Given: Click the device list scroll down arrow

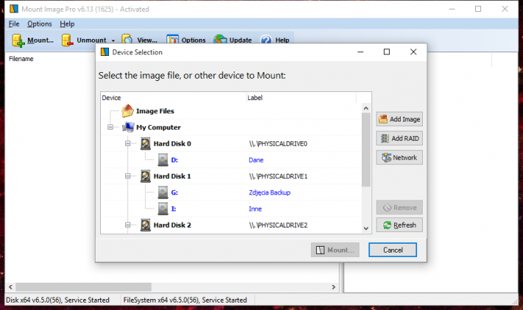Looking at the screenshot, I should pyautogui.click(x=366, y=228).
